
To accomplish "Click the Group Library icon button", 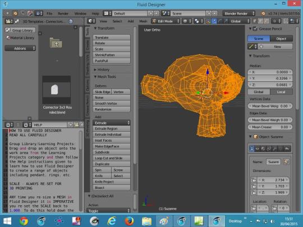I will (20, 30).
